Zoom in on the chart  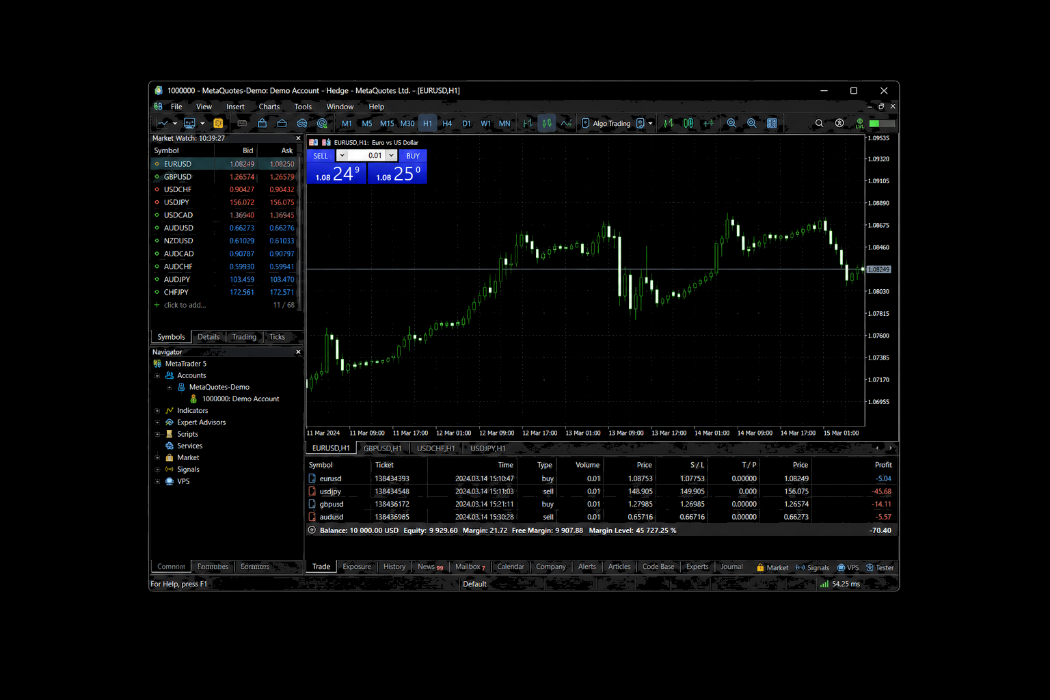731,123
